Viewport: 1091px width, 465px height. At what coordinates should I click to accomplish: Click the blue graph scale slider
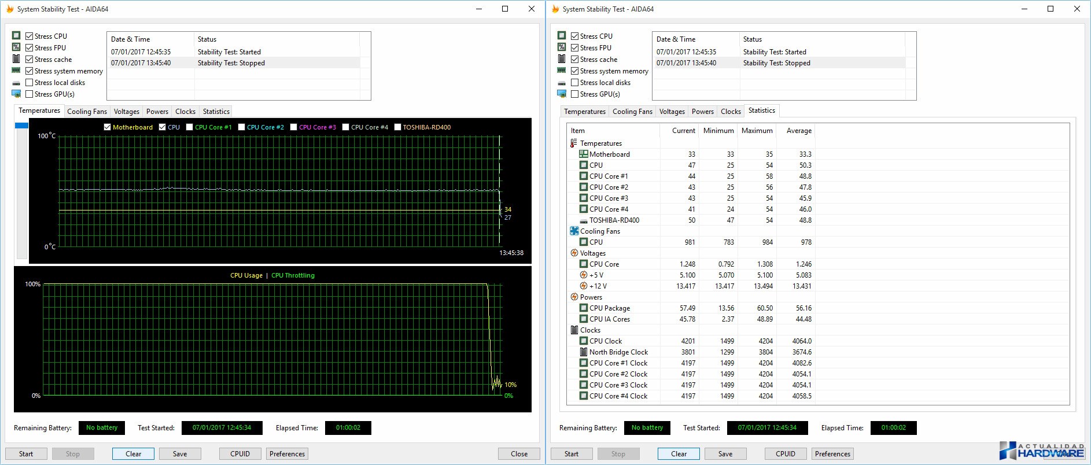21,126
